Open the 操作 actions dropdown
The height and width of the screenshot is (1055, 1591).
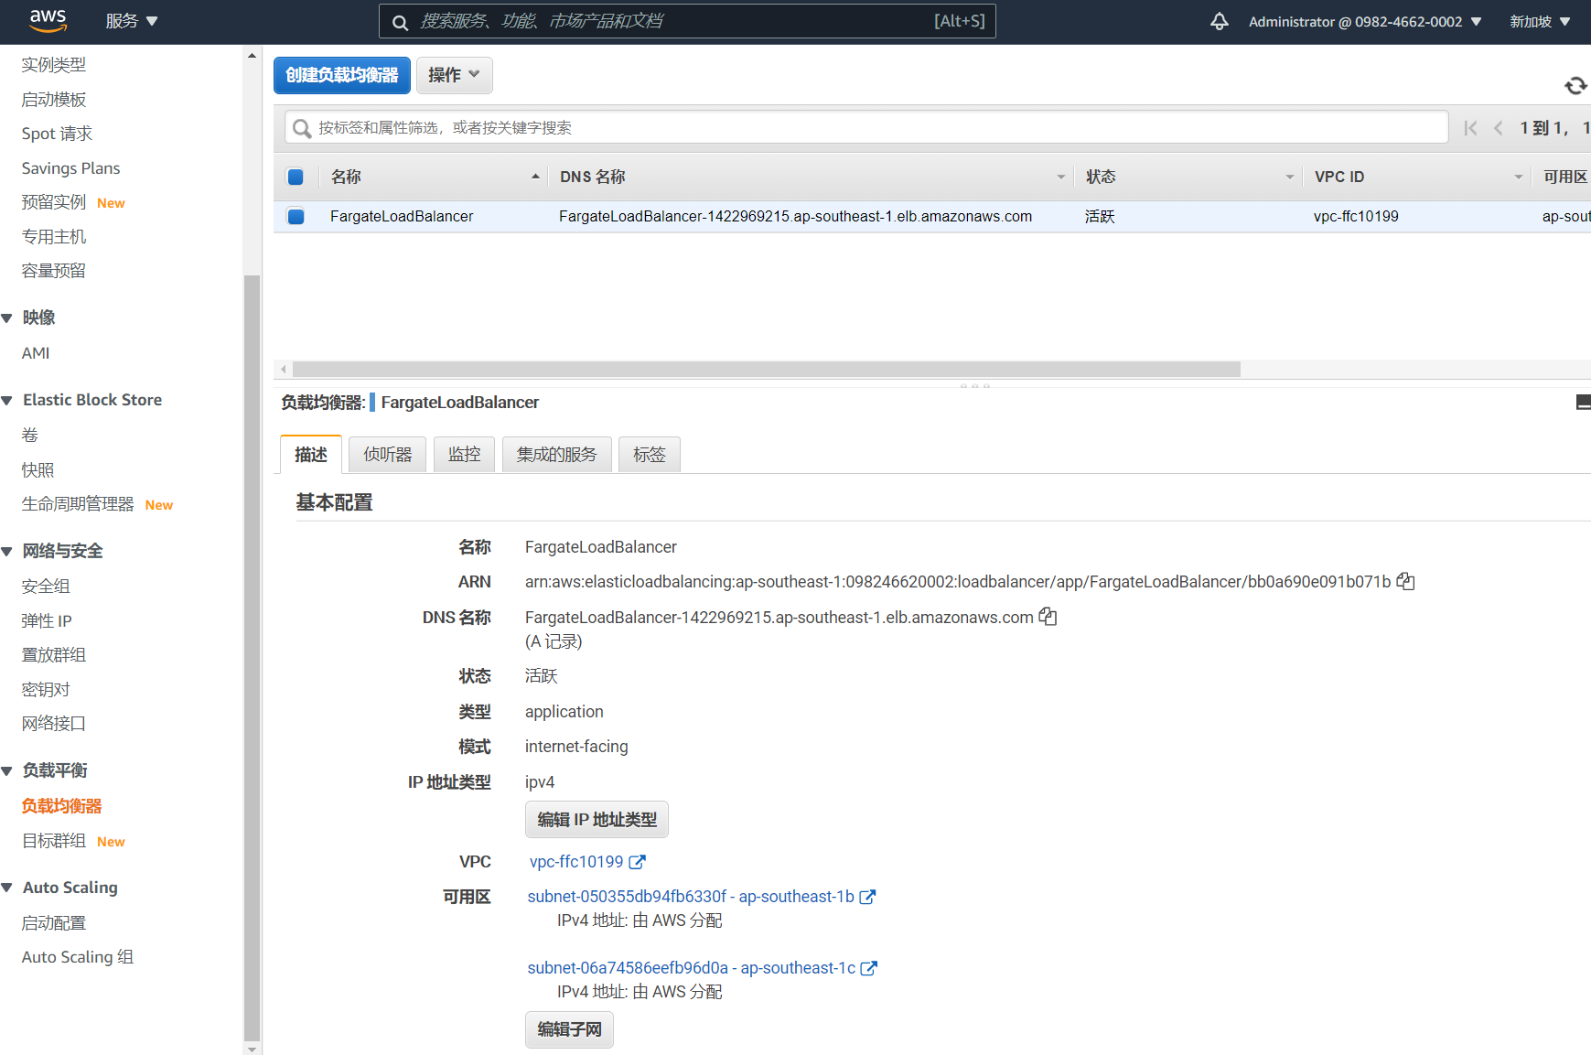[455, 75]
